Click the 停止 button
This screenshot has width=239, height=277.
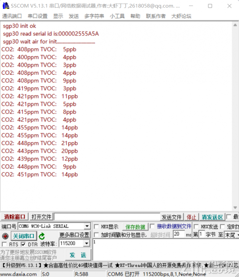click(x=191, y=217)
